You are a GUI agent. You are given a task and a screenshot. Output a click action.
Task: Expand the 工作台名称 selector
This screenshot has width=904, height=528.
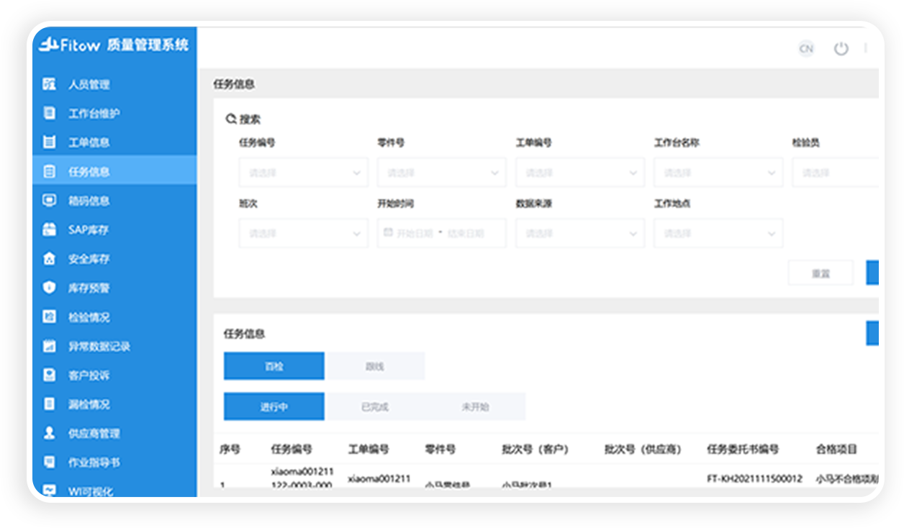(718, 172)
